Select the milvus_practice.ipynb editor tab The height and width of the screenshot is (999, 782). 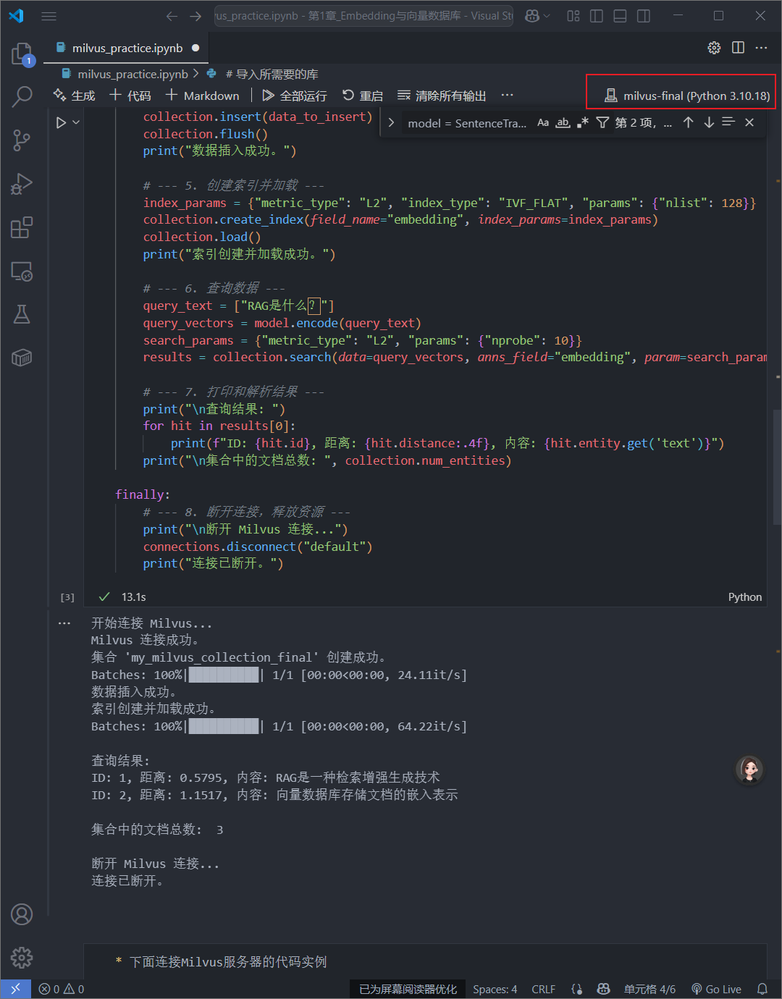[x=127, y=48]
